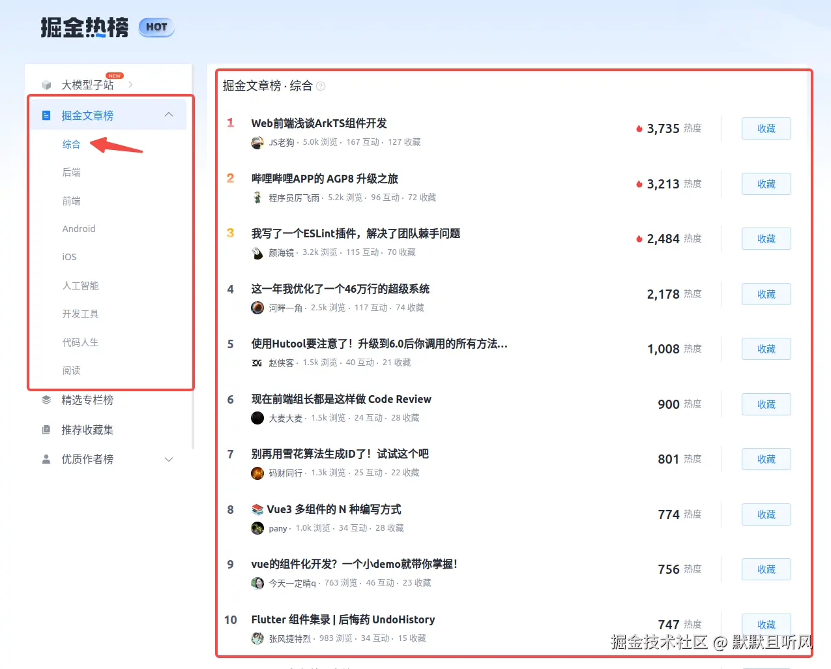
Task: Open the arrow next to 大模型子站
Action: click(131, 85)
